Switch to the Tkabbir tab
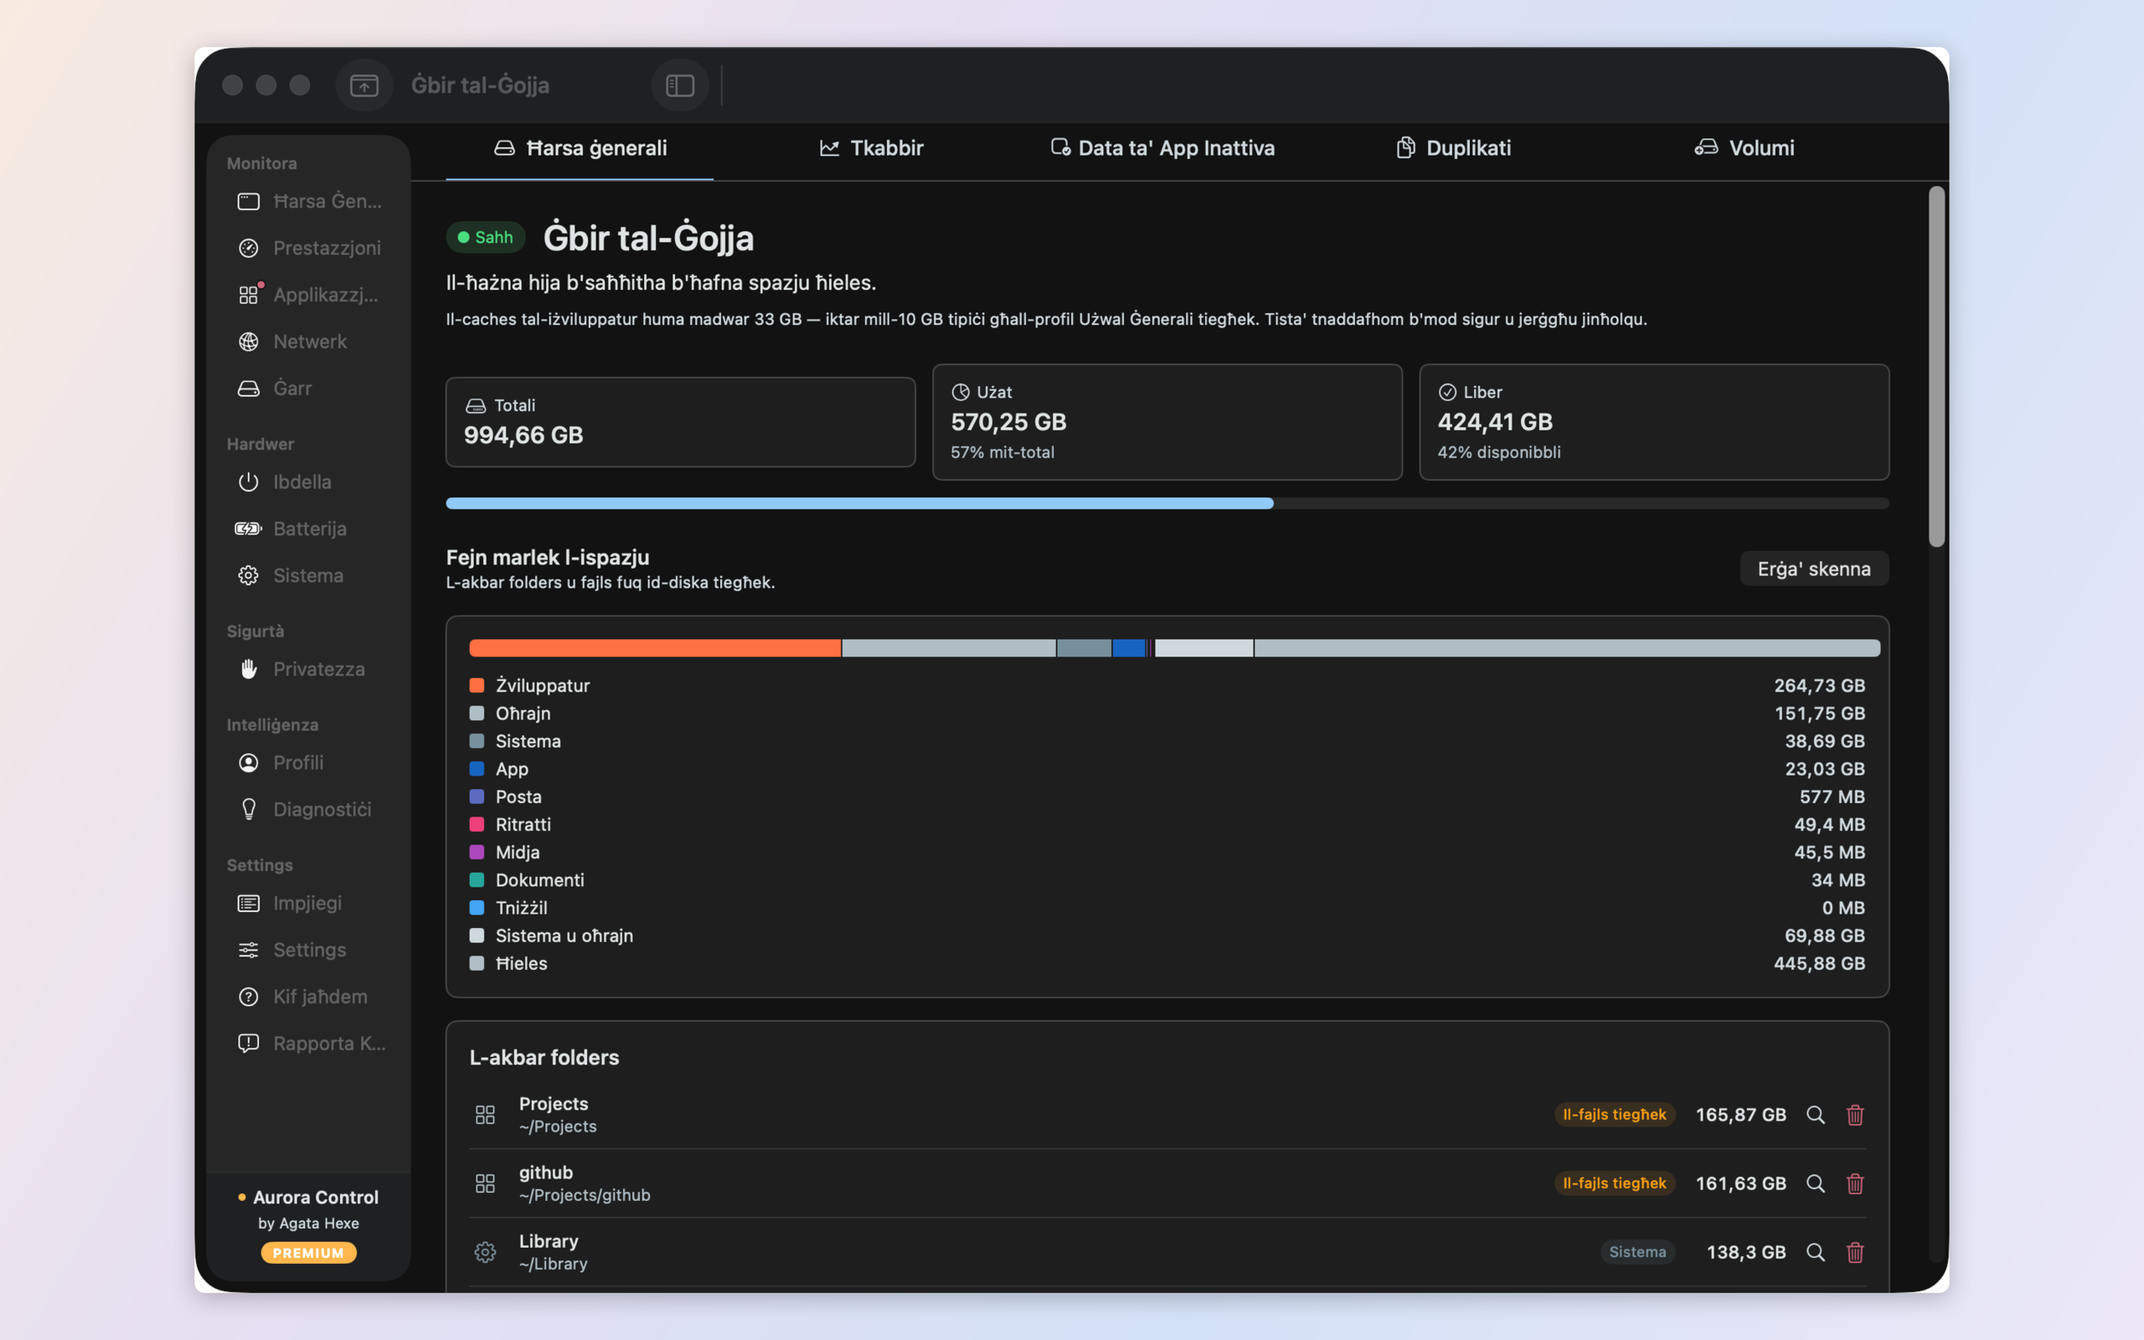Screen dimensions: 2144x1340 tap(872, 148)
